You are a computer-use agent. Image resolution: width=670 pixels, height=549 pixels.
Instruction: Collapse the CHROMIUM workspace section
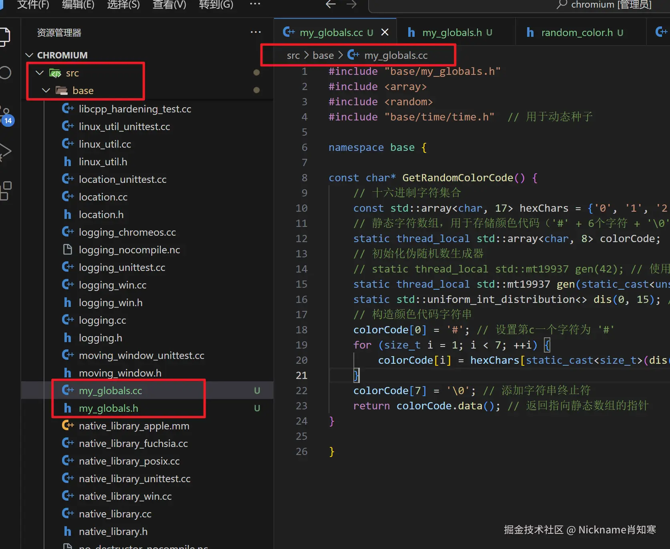tap(29, 55)
